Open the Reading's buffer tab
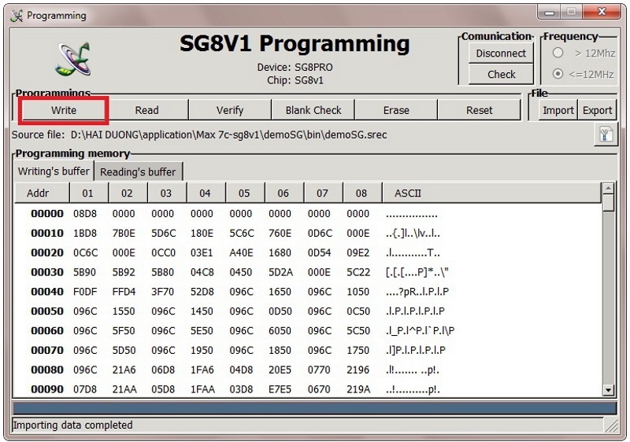 point(138,171)
